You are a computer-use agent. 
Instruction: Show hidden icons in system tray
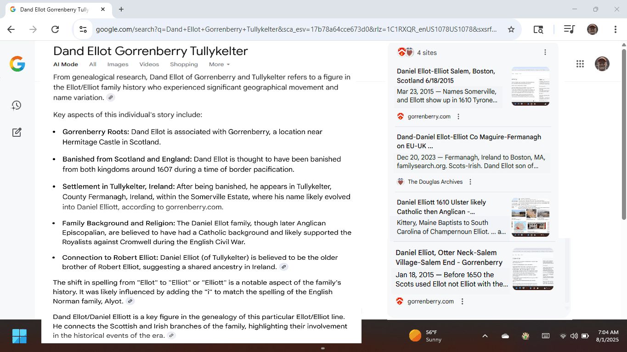coord(485,336)
